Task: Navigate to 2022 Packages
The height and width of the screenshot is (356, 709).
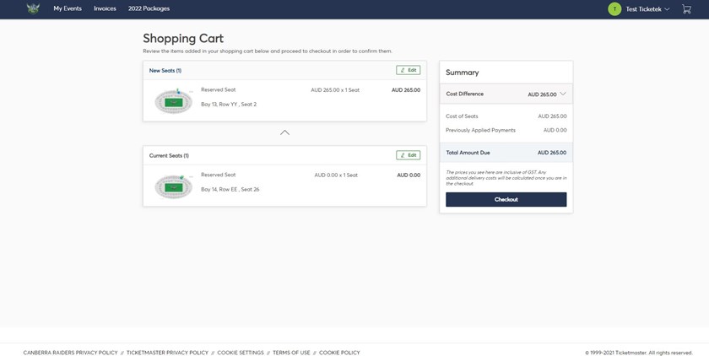Action: tap(149, 8)
